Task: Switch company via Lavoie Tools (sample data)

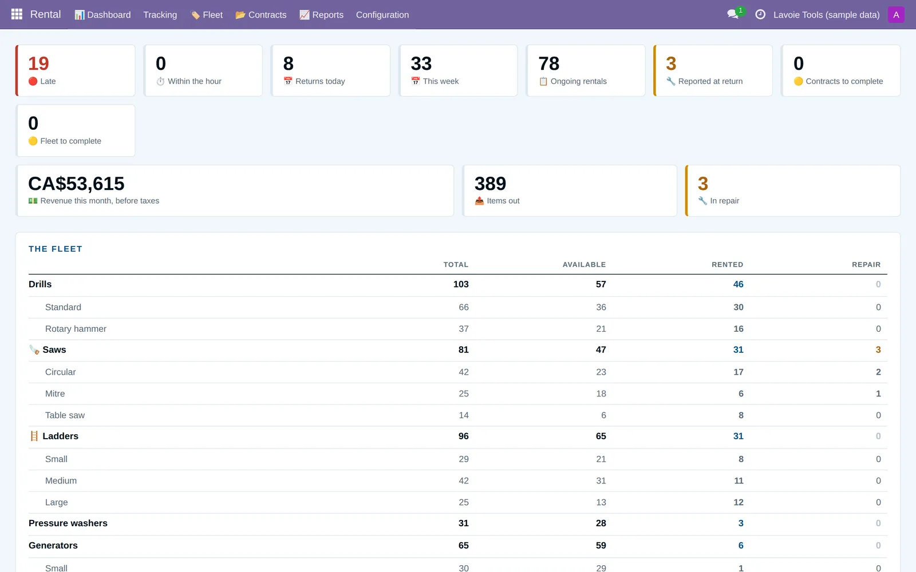Action: [826, 15]
